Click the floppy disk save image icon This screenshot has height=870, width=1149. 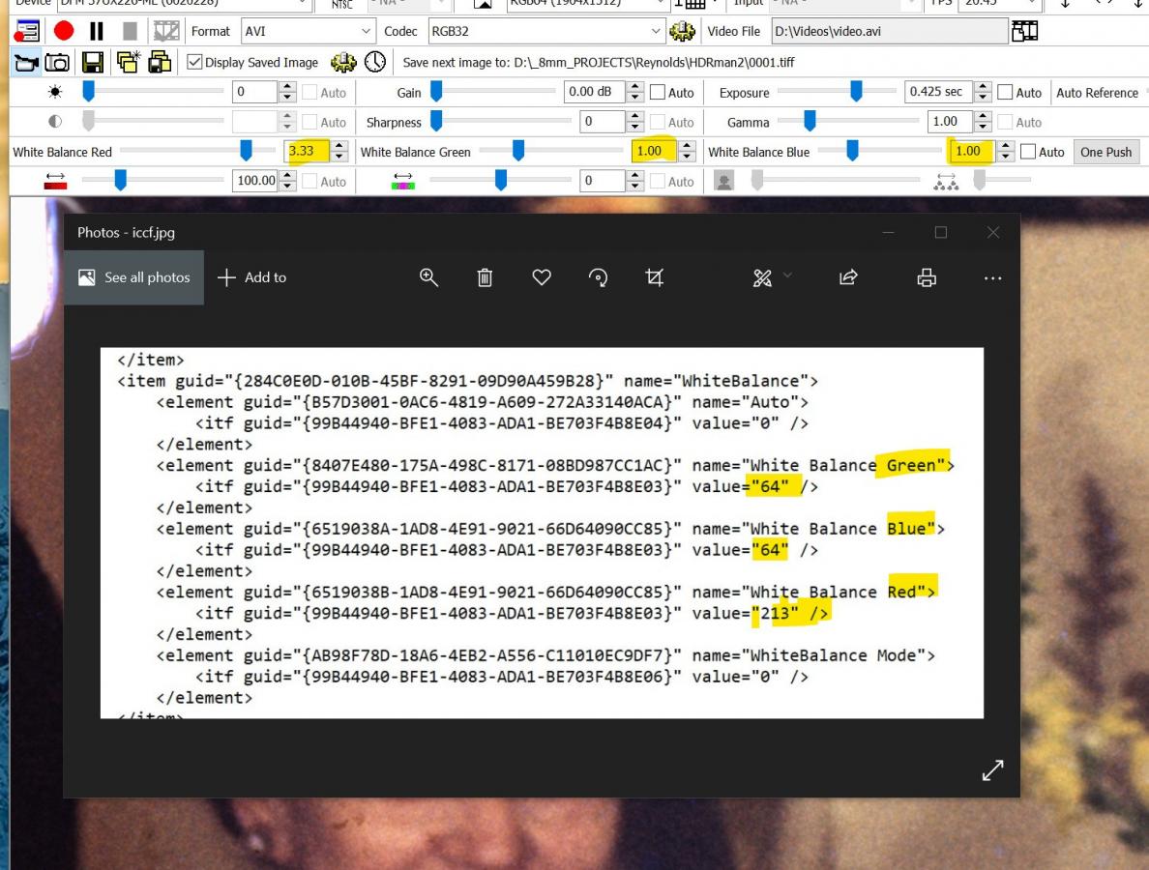(92, 62)
